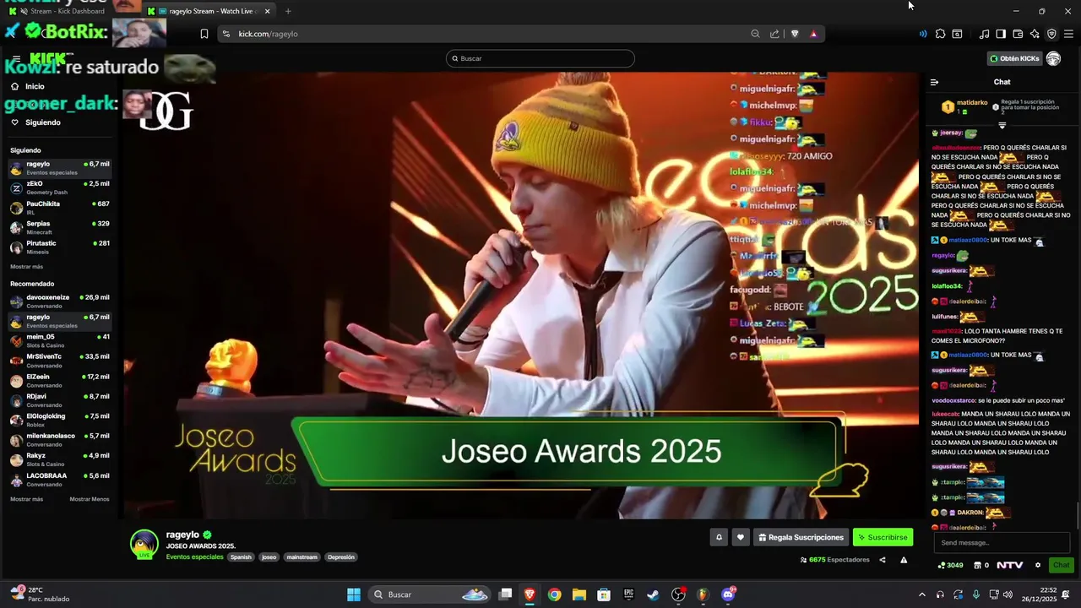1081x608 pixels.
Task: Open the user profile avatar at top right
Action: tap(1053, 58)
